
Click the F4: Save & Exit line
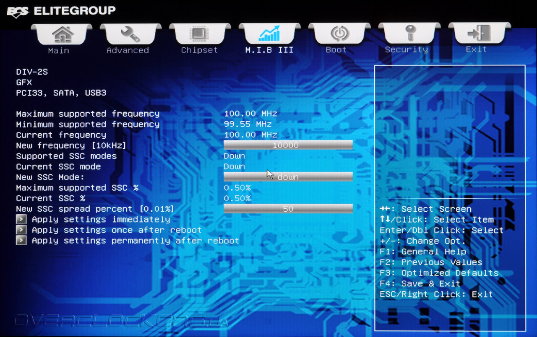pyautogui.click(x=420, y=283)
